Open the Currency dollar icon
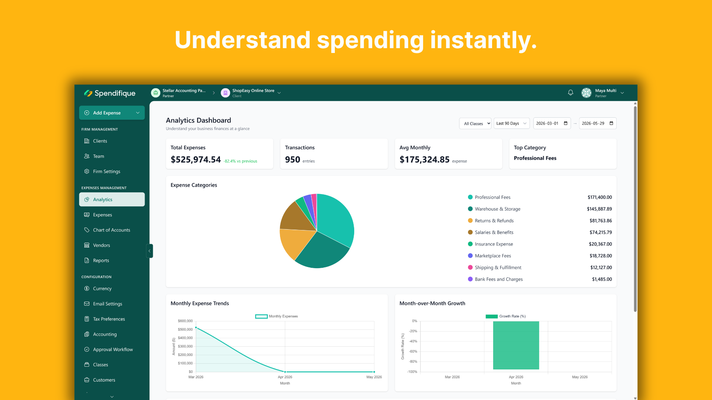 click(87, 289)
